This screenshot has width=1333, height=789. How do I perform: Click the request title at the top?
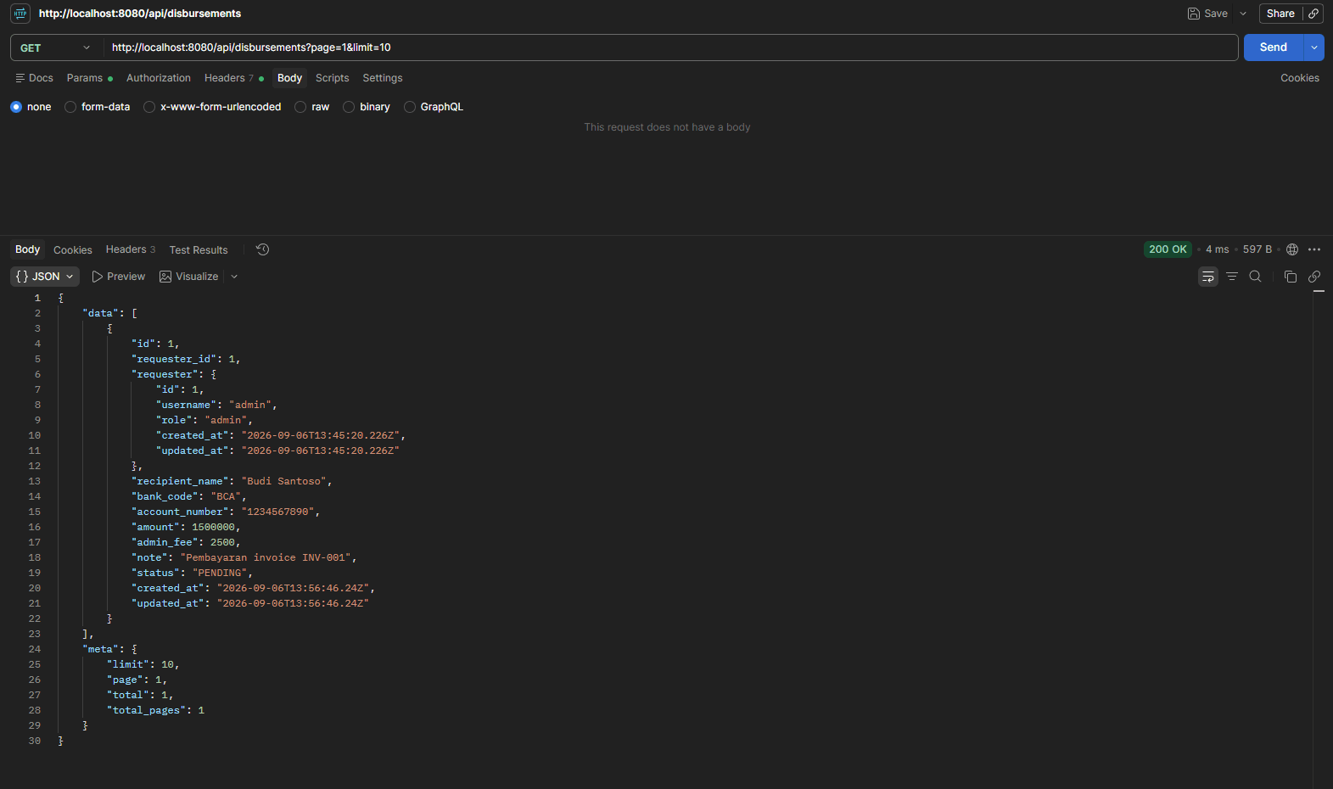(140, 14)
